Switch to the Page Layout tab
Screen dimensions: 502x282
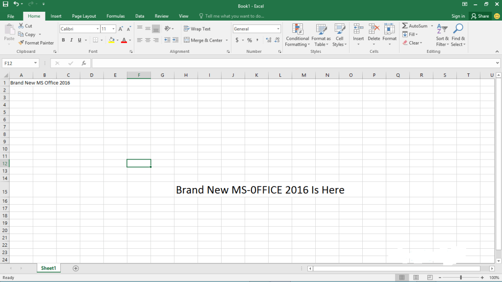[x=84, y=16]
